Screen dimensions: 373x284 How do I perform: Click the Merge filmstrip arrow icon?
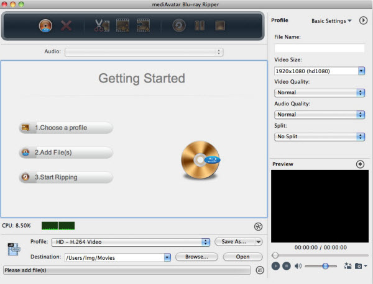143,25
